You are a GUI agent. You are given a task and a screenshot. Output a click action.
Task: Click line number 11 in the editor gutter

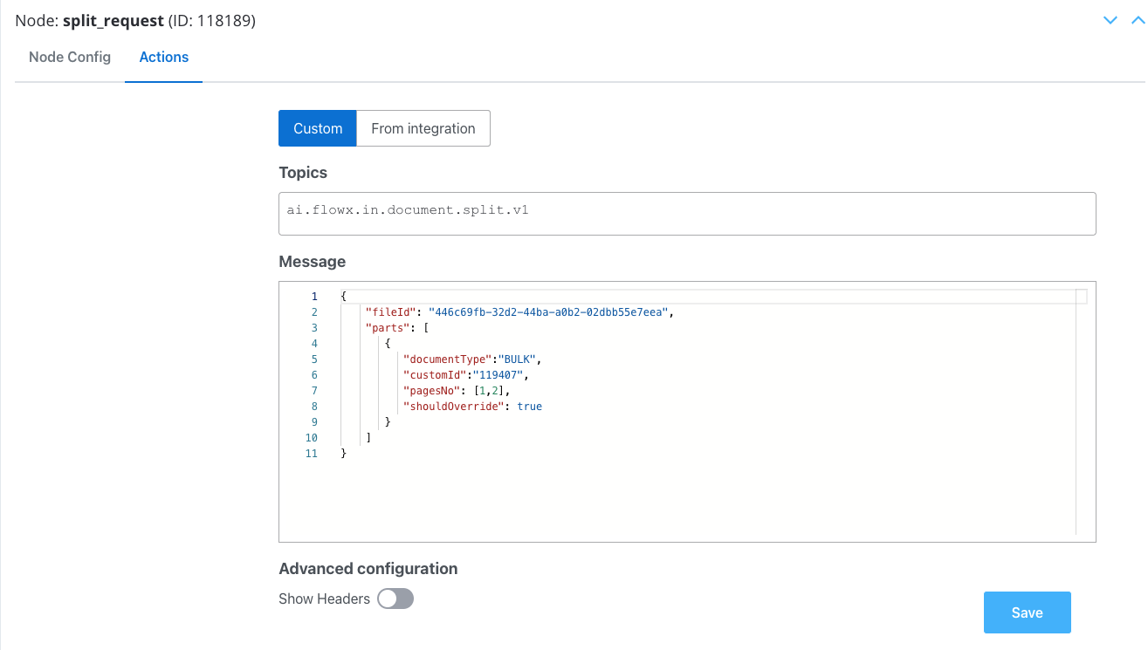[312, 454]
